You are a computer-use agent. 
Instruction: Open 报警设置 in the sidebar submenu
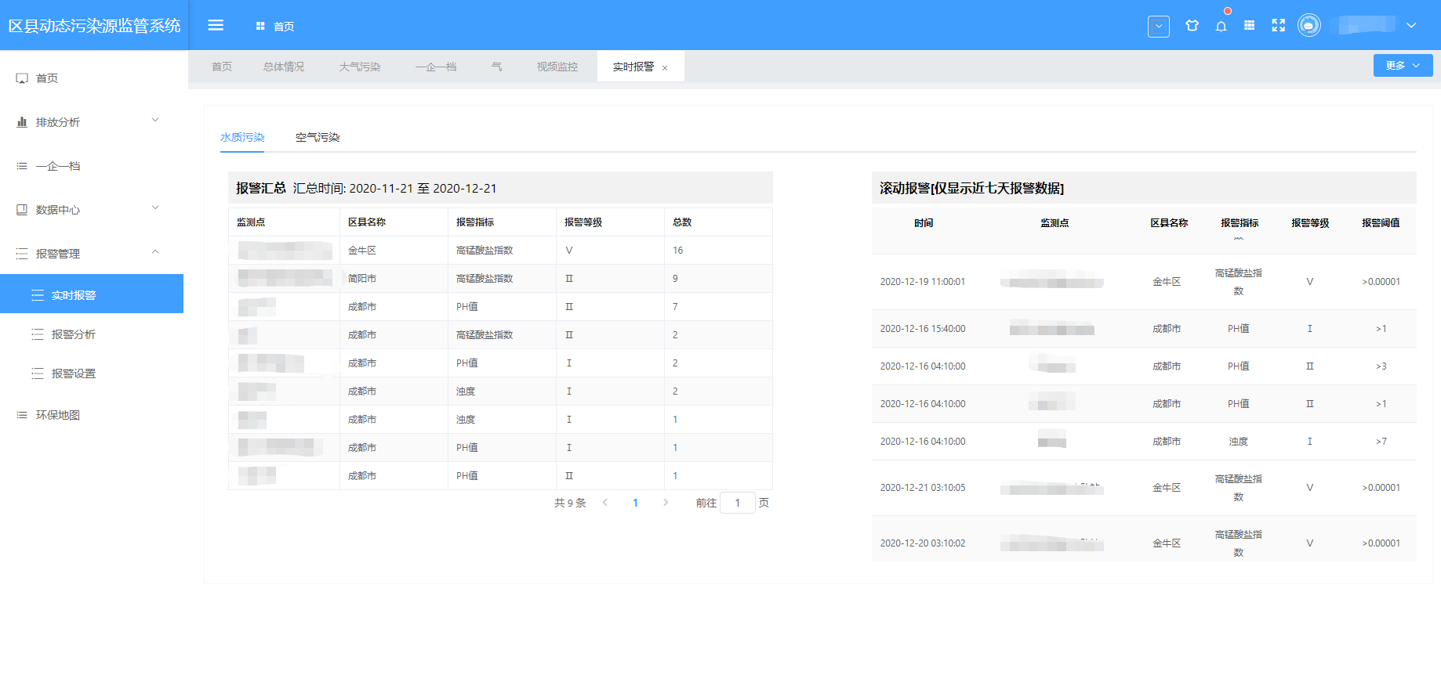(x=92, y=373)
